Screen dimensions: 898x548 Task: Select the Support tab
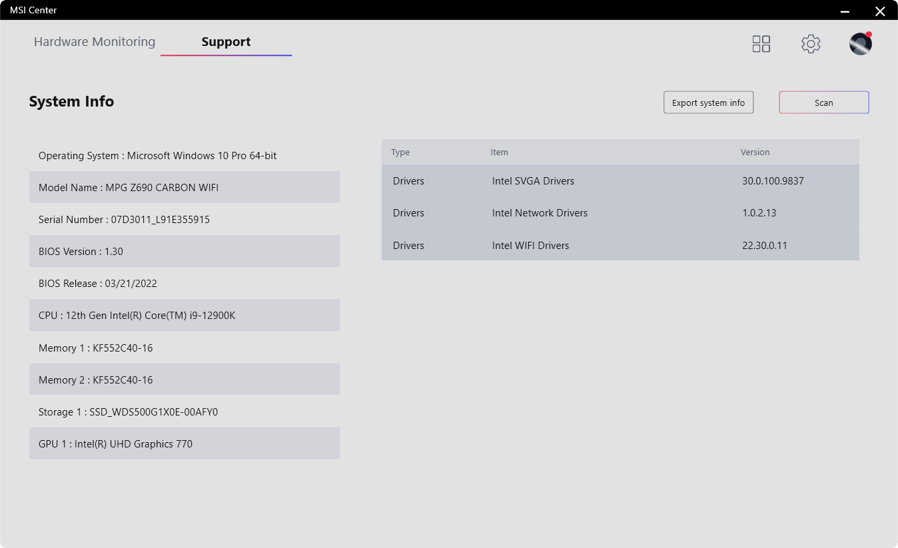pyautogui.click(x=226, y=41)
